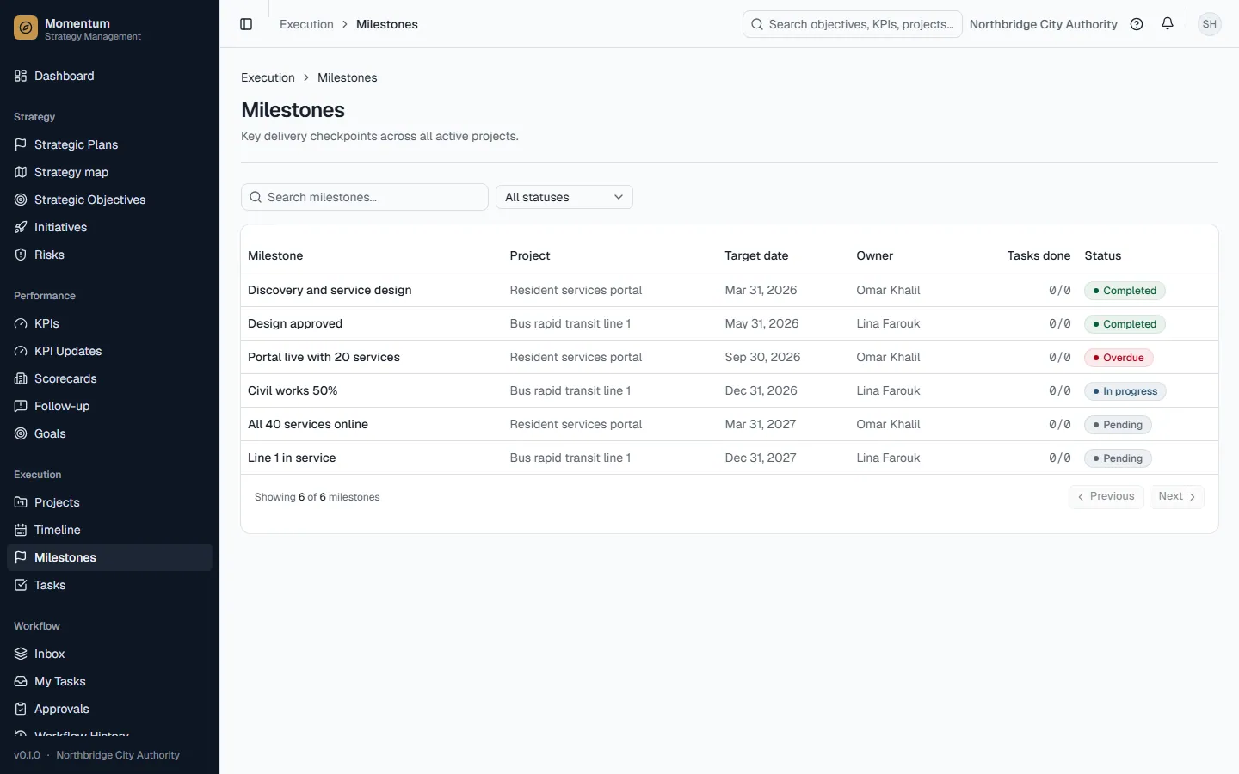Go to Goals in sidebar
The image size is (1239, 774).
[109, 433]
